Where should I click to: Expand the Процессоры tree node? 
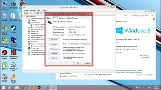tap(27, 48)
